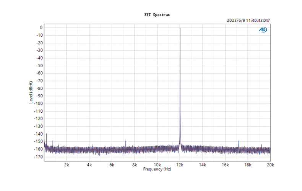
Task: Select the 2023/6/9 timestamp text
Action: click(249, 21)
